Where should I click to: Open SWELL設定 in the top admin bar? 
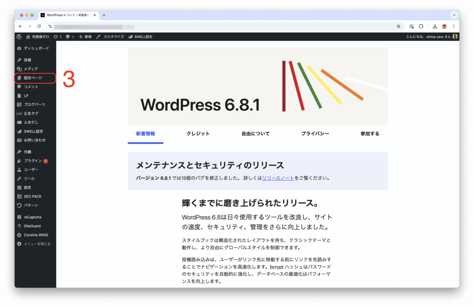coord(140,37)
